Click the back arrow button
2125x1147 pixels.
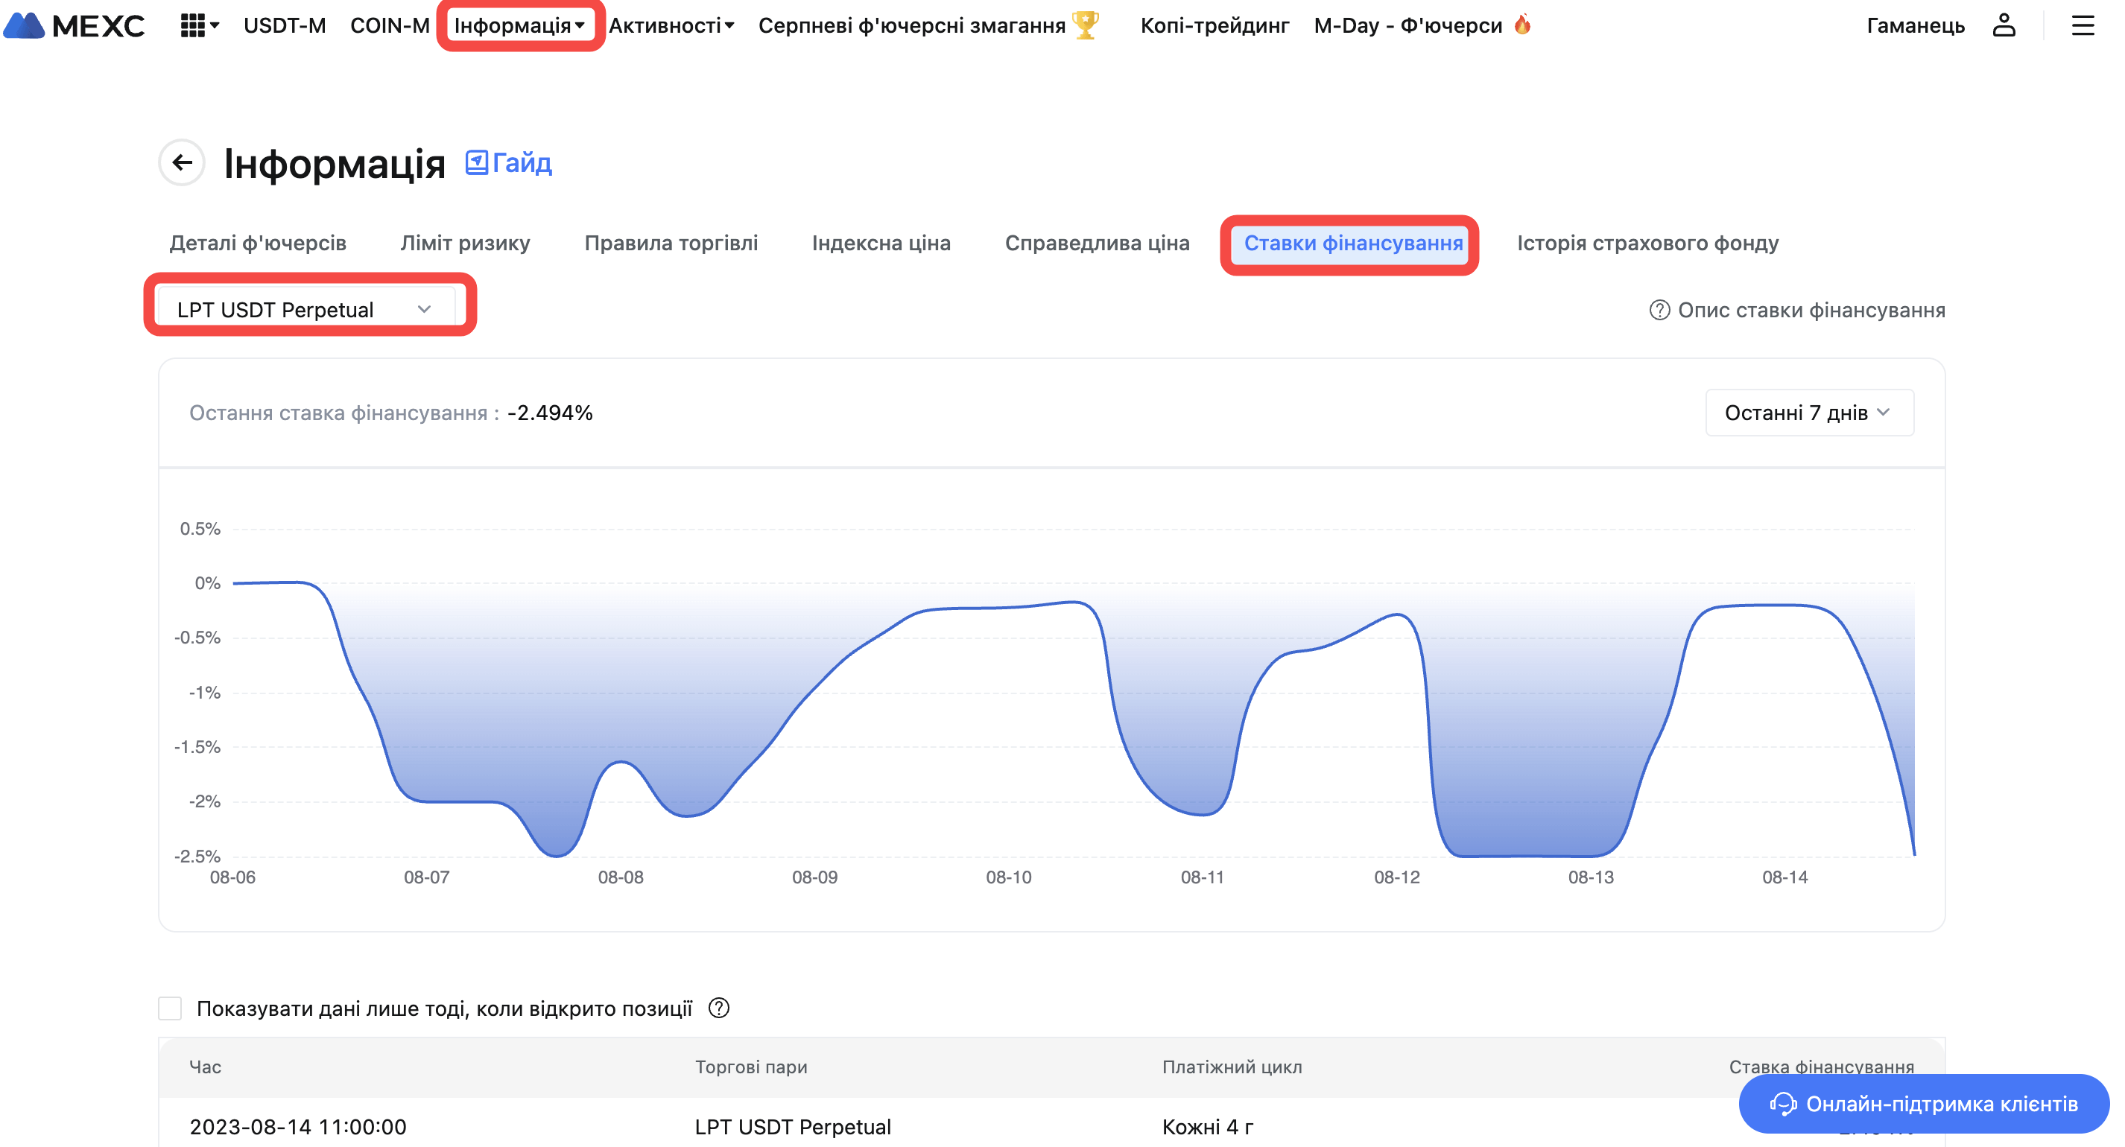tap(183, 162)
